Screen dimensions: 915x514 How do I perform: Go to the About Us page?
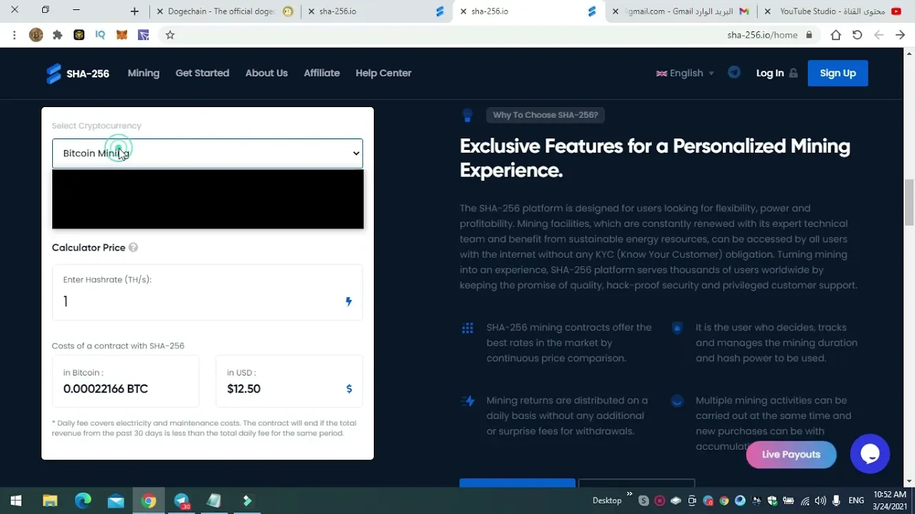pos(267,73)
